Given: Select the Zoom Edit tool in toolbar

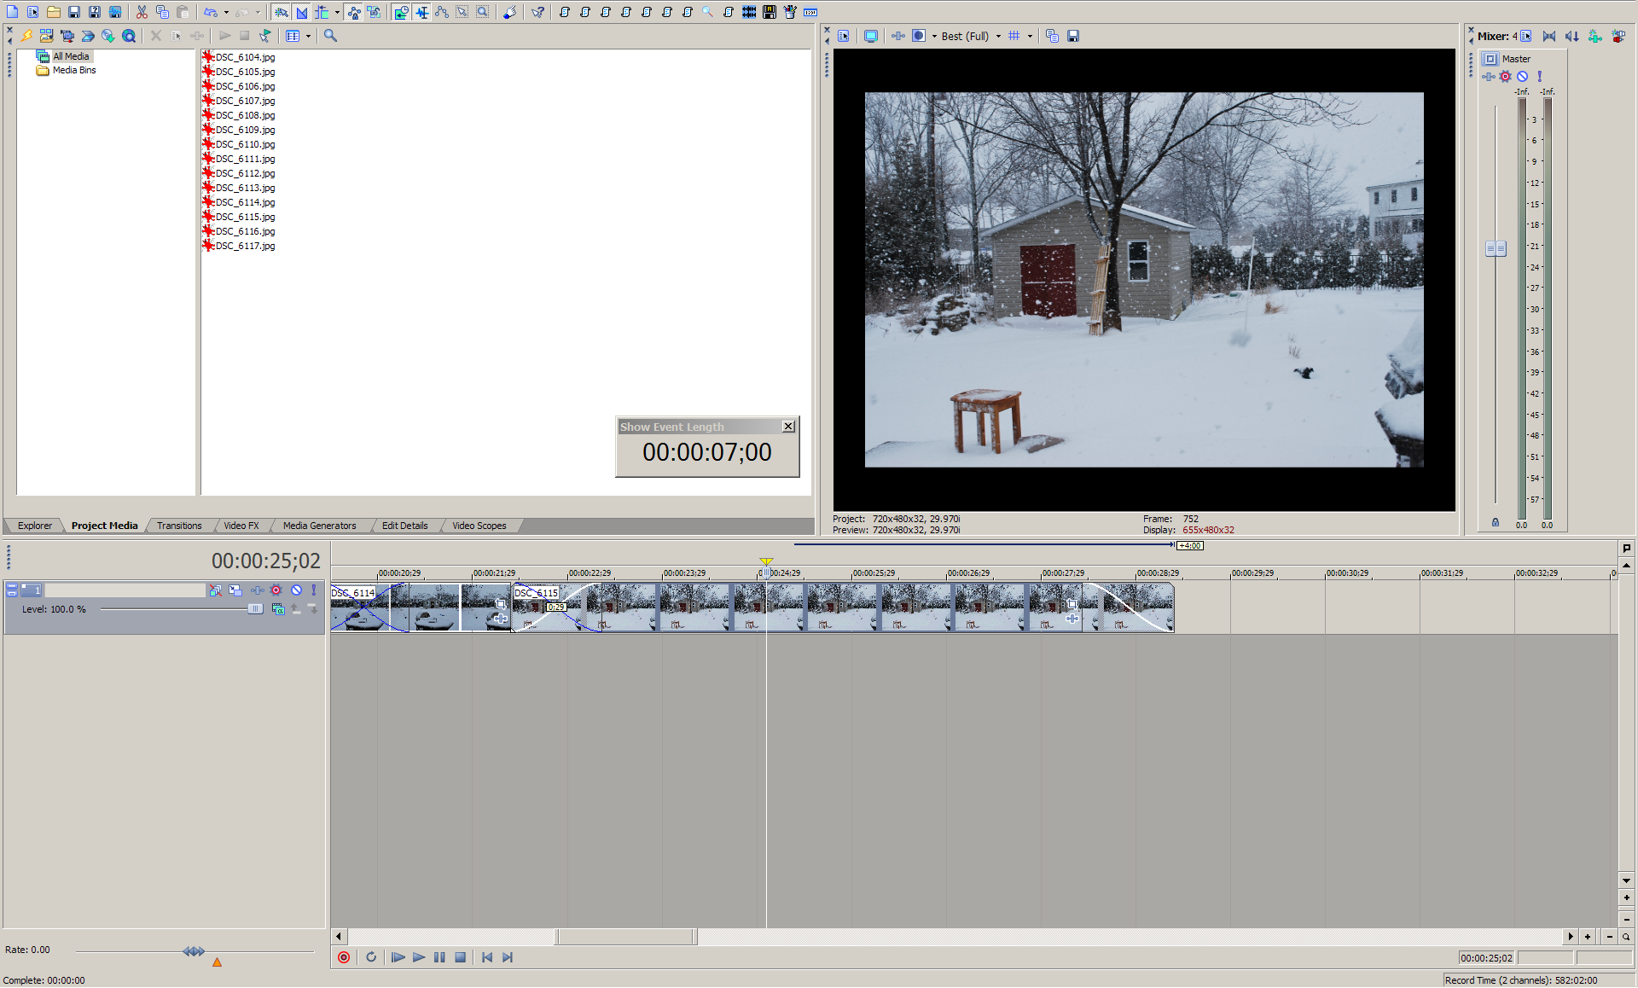Looking at the screenshot, I should pyautogui.click(x=483, y=12).
